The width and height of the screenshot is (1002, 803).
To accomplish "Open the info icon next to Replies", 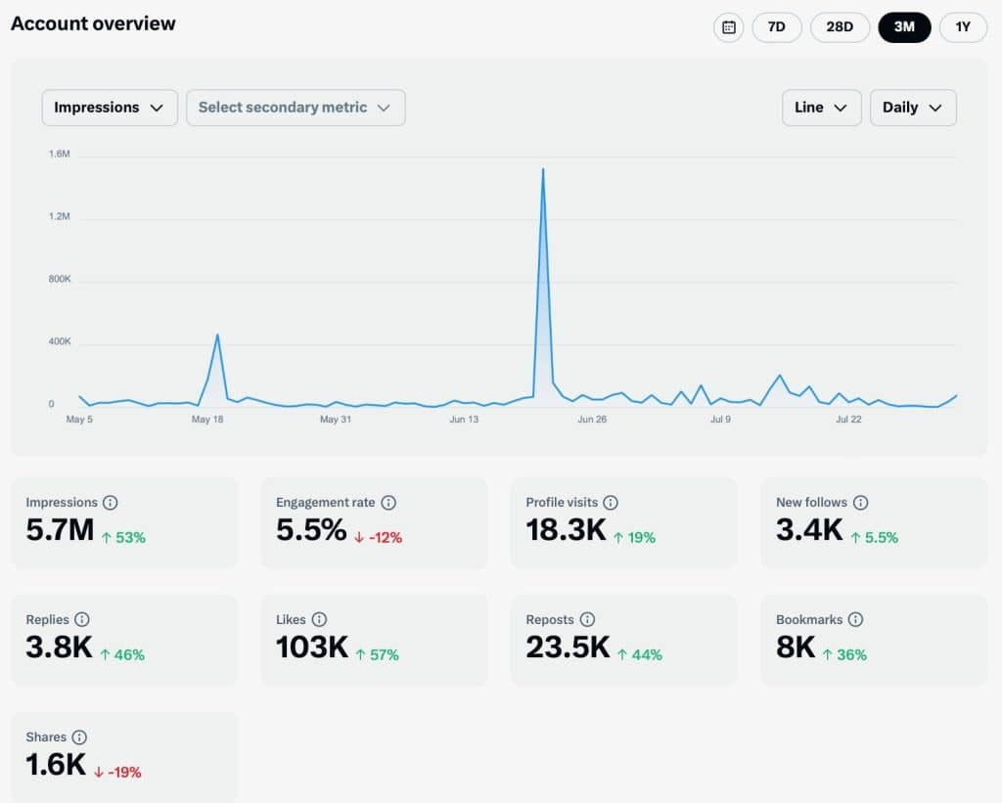I will [82, 620].
